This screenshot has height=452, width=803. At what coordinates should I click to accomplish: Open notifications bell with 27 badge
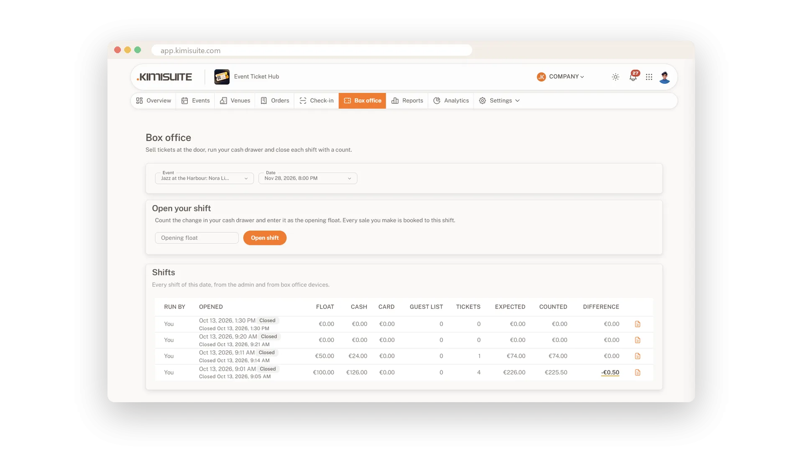point(634,76)
